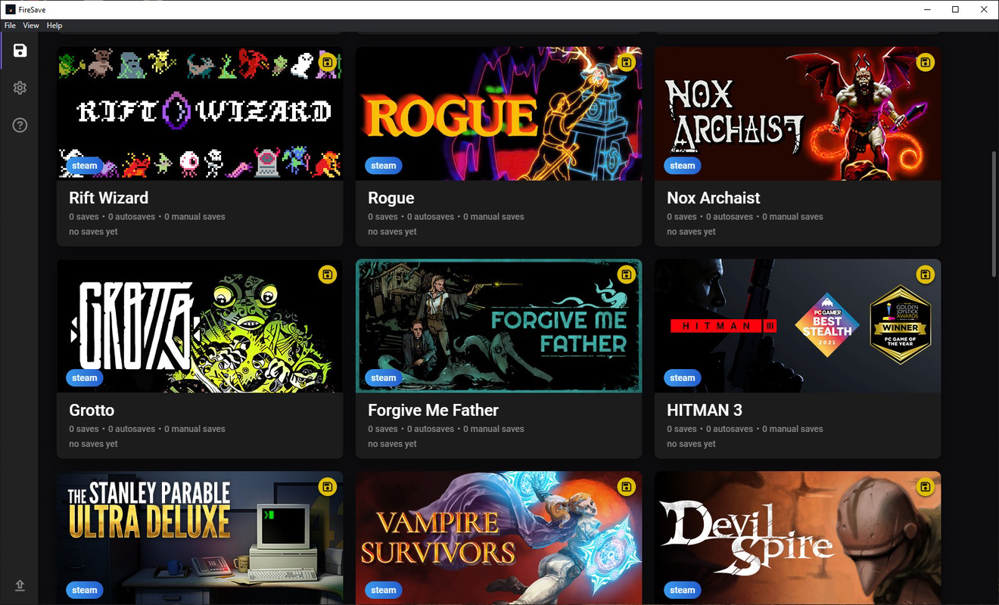Click the Rift Wizard title text
The image size is (999, 605).
[x=108, y=198]
